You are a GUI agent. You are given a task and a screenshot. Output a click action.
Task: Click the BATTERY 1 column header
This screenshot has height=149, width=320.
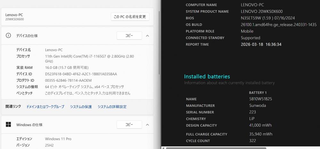point(258,93)
